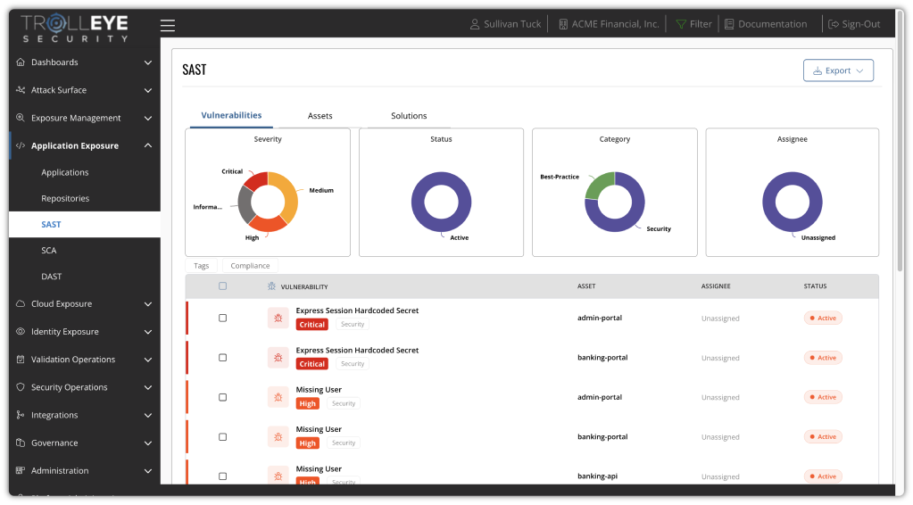Check the admin-portal Express Session Hardcoded Secret row
The width and height of the screenshot is (913, 505).
point(222,319)
